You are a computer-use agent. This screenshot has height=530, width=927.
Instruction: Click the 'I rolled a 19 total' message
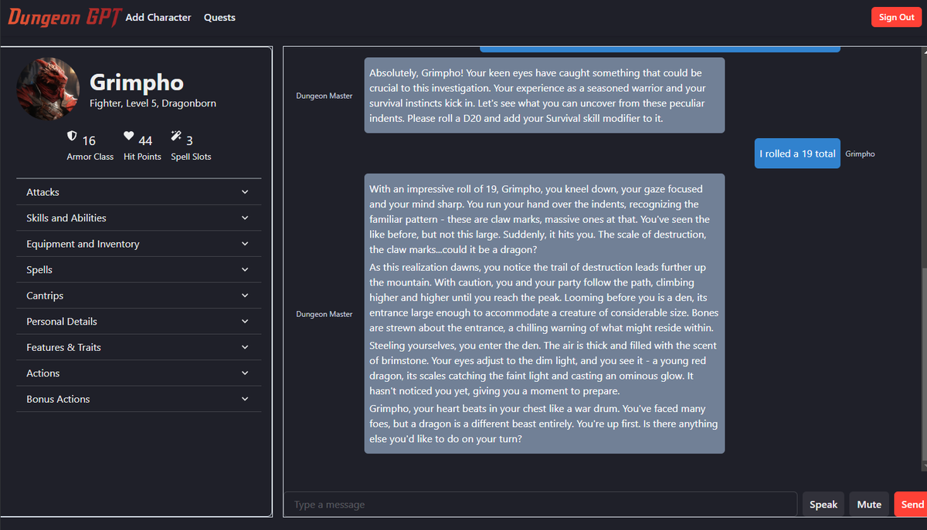(x=797, y=154)
